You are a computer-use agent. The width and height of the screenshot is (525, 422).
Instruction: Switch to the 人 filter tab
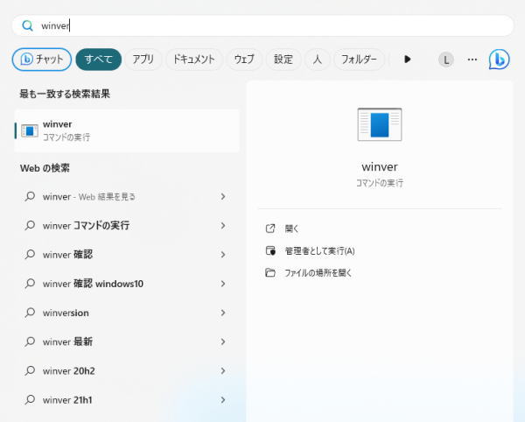click(317, 60)
